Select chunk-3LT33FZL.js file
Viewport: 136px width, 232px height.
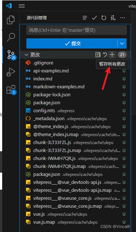point(75,143)
